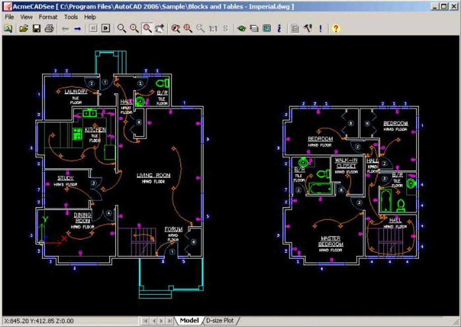Click the greyed-out copy pages icon
Viewport: 461px width, 327px height.
click(x=295, y=28)
